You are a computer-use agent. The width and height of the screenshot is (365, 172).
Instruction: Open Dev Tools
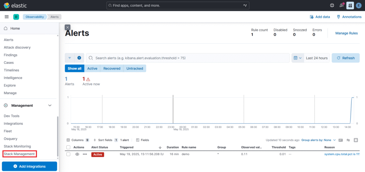pyautogui.click(x=12, y=116)
